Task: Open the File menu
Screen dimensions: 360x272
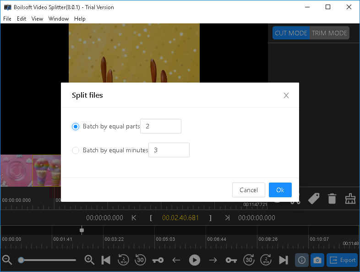Action: [x=7, y=19]
